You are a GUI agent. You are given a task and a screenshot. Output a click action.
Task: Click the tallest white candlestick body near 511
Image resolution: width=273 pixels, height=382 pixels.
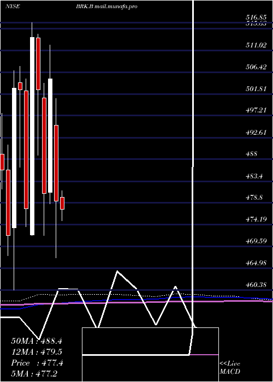point(32,136)
